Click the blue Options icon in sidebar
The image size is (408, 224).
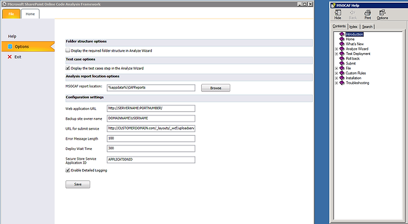(10, 46)
